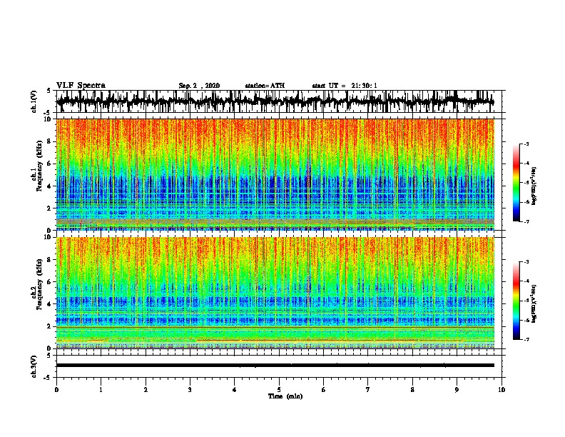Viewport: 565px width, 437px height.
Task: Click the flat ch.3 voltage trace
Action: click(275, 366)
